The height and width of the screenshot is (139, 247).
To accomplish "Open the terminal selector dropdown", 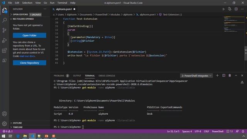I will [196, 76].
